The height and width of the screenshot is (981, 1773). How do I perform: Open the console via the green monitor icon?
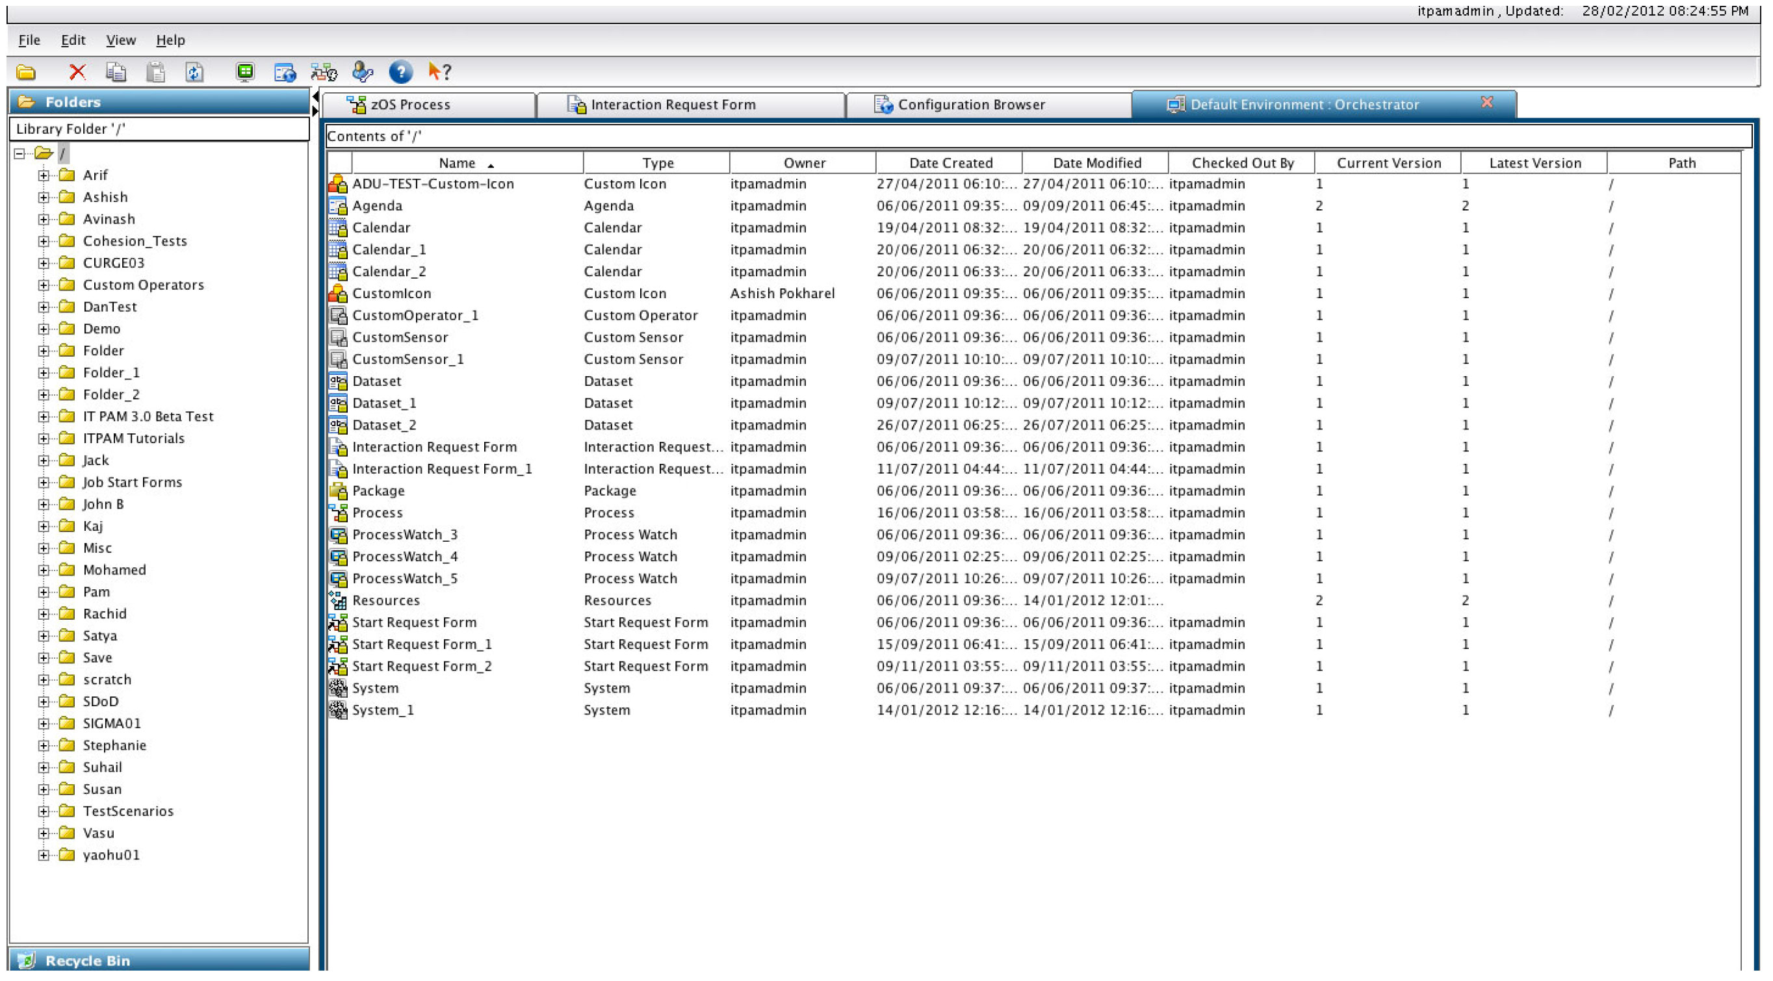coord(244,72)
